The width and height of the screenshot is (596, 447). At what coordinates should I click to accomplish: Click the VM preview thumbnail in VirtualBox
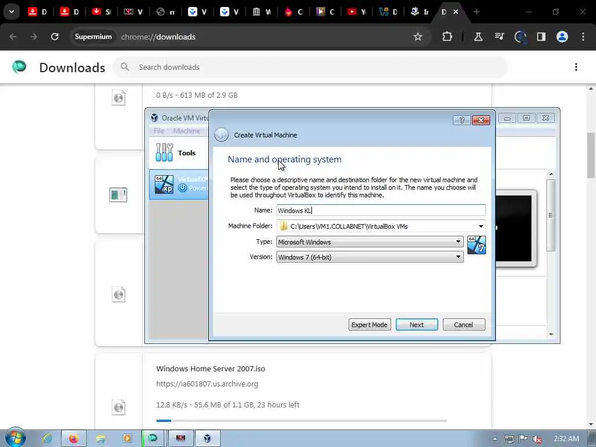click(x=516, y=228)
